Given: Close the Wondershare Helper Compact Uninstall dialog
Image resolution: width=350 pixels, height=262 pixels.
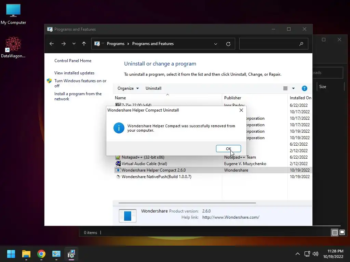Looking at the screenshot, I should (x=241, y=110).
